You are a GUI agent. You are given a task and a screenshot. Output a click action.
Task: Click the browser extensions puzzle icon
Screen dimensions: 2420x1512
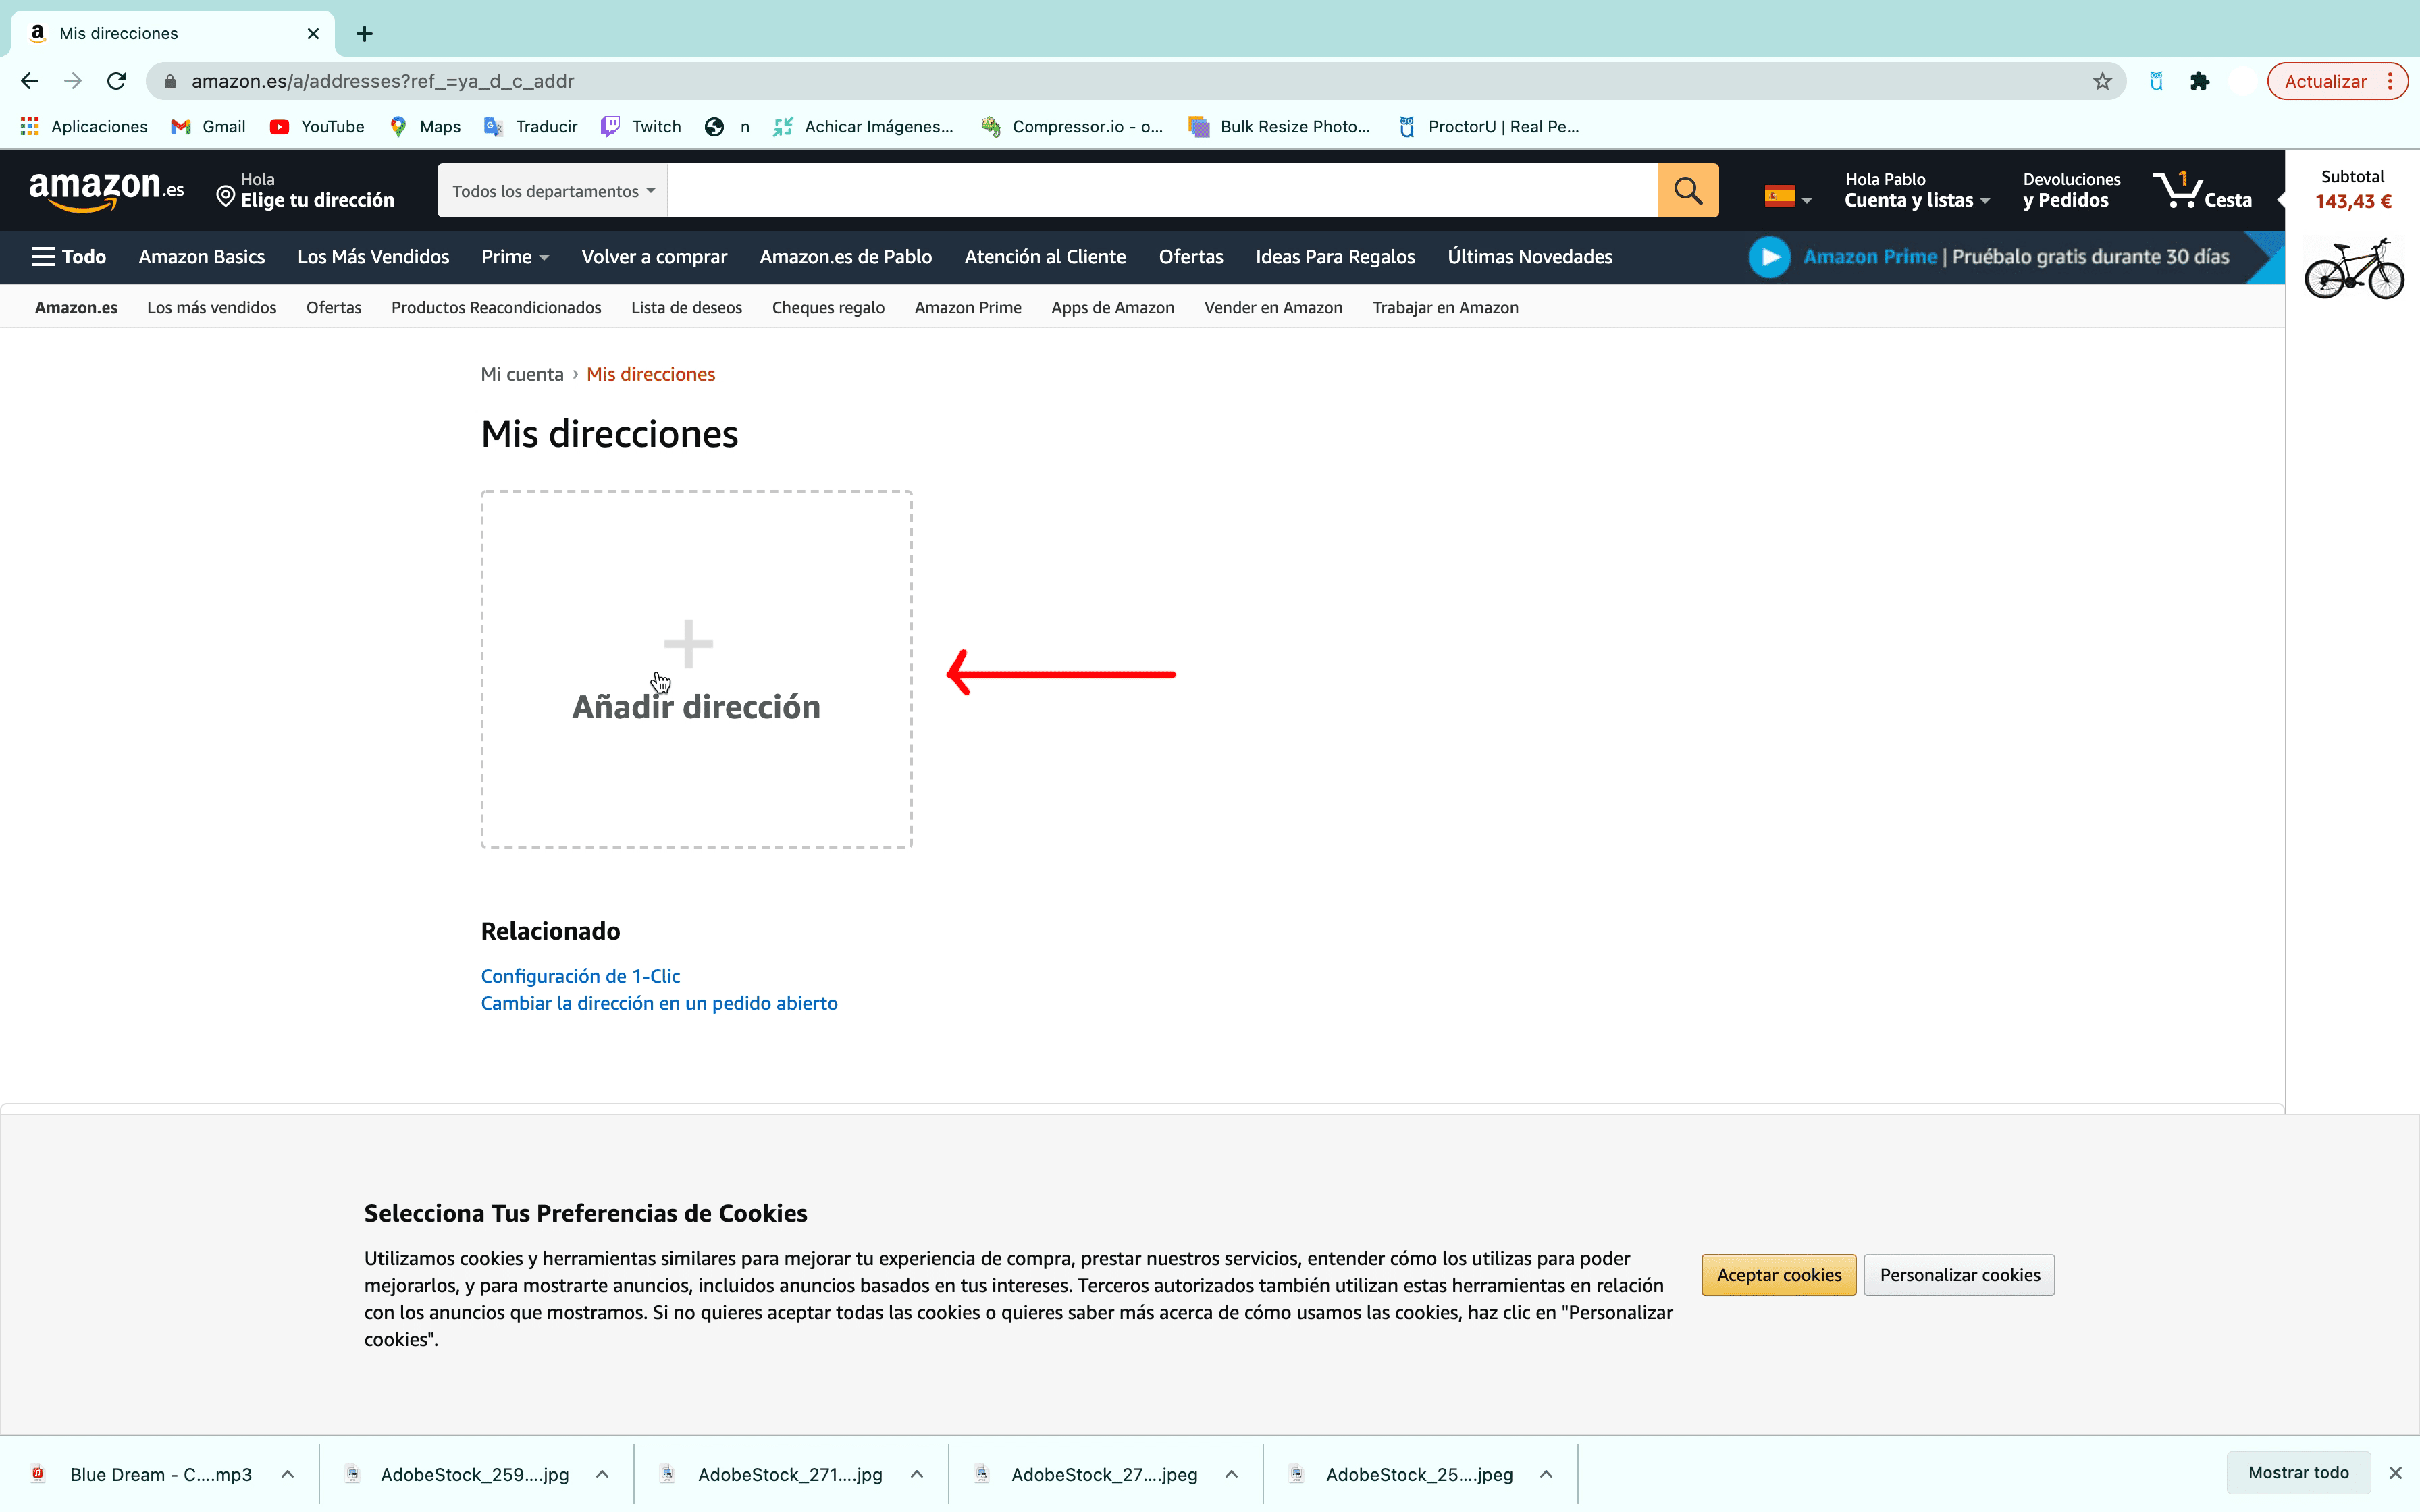(x=2197, y=80)
